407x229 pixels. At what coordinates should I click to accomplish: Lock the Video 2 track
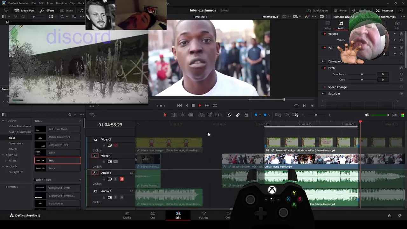pyautogui.click(x=104, y=145)
